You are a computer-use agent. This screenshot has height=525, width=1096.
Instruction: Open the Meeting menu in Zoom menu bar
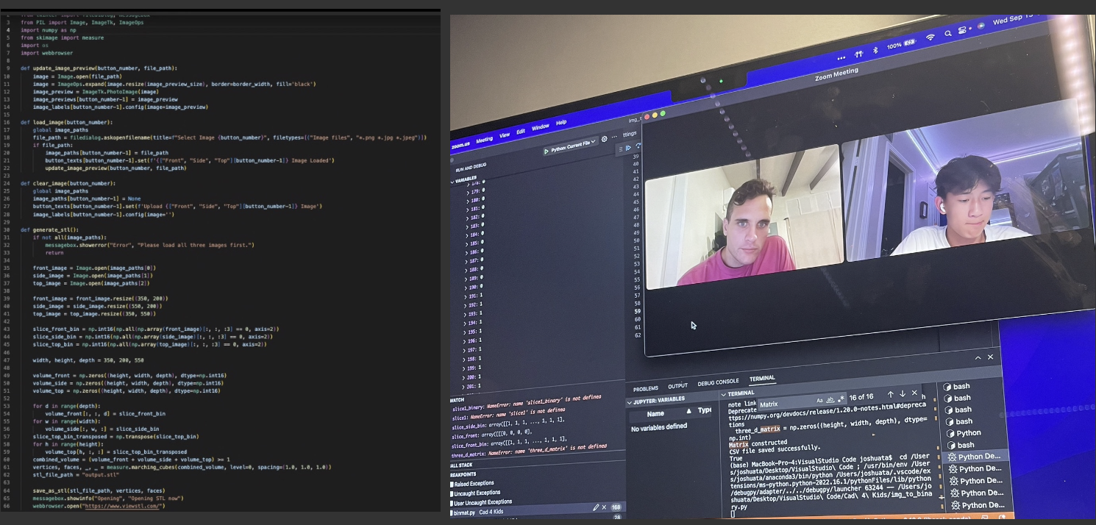click(484, 140)
